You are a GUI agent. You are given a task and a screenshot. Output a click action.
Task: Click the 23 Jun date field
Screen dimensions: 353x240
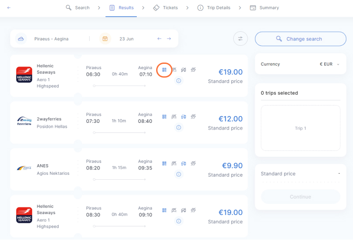(127, 39)
